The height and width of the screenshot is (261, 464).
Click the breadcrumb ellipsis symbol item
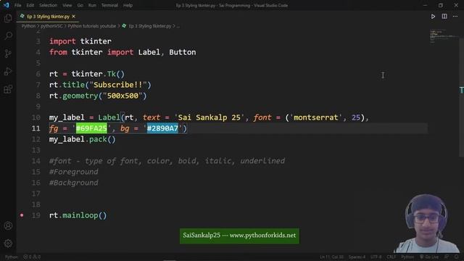click(x=178, y=26)
